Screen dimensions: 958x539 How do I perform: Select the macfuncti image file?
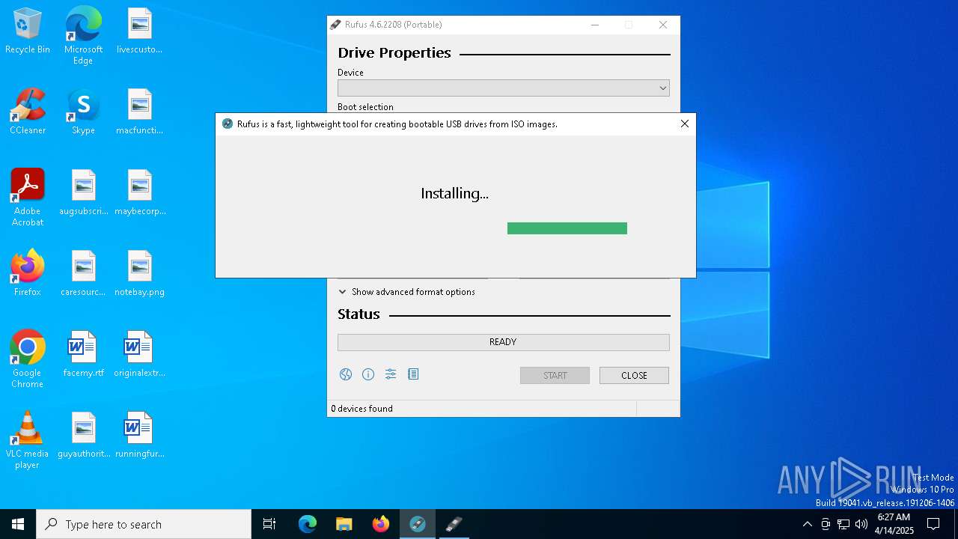[x=140, y=112]
